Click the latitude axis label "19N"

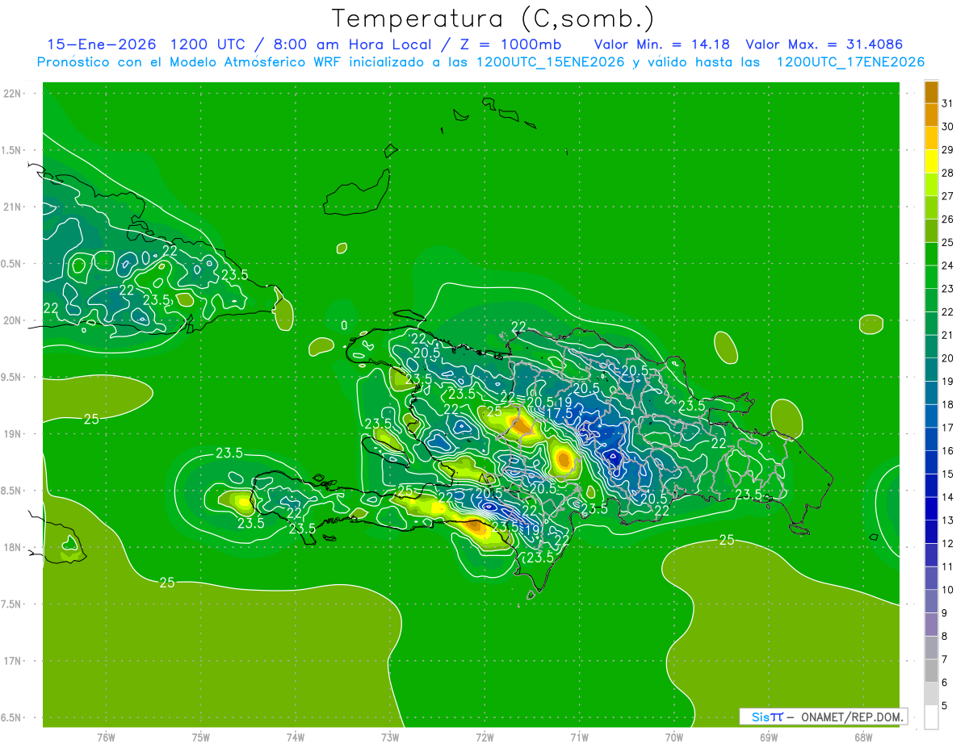[x=14, y=434]
